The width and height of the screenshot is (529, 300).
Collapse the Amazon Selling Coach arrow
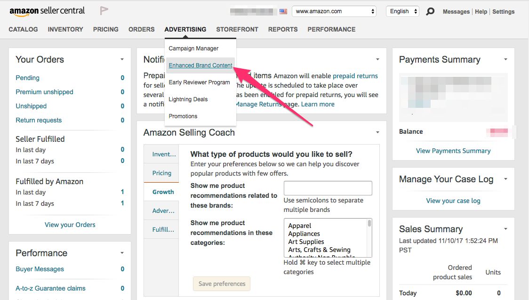click(377, 132)
